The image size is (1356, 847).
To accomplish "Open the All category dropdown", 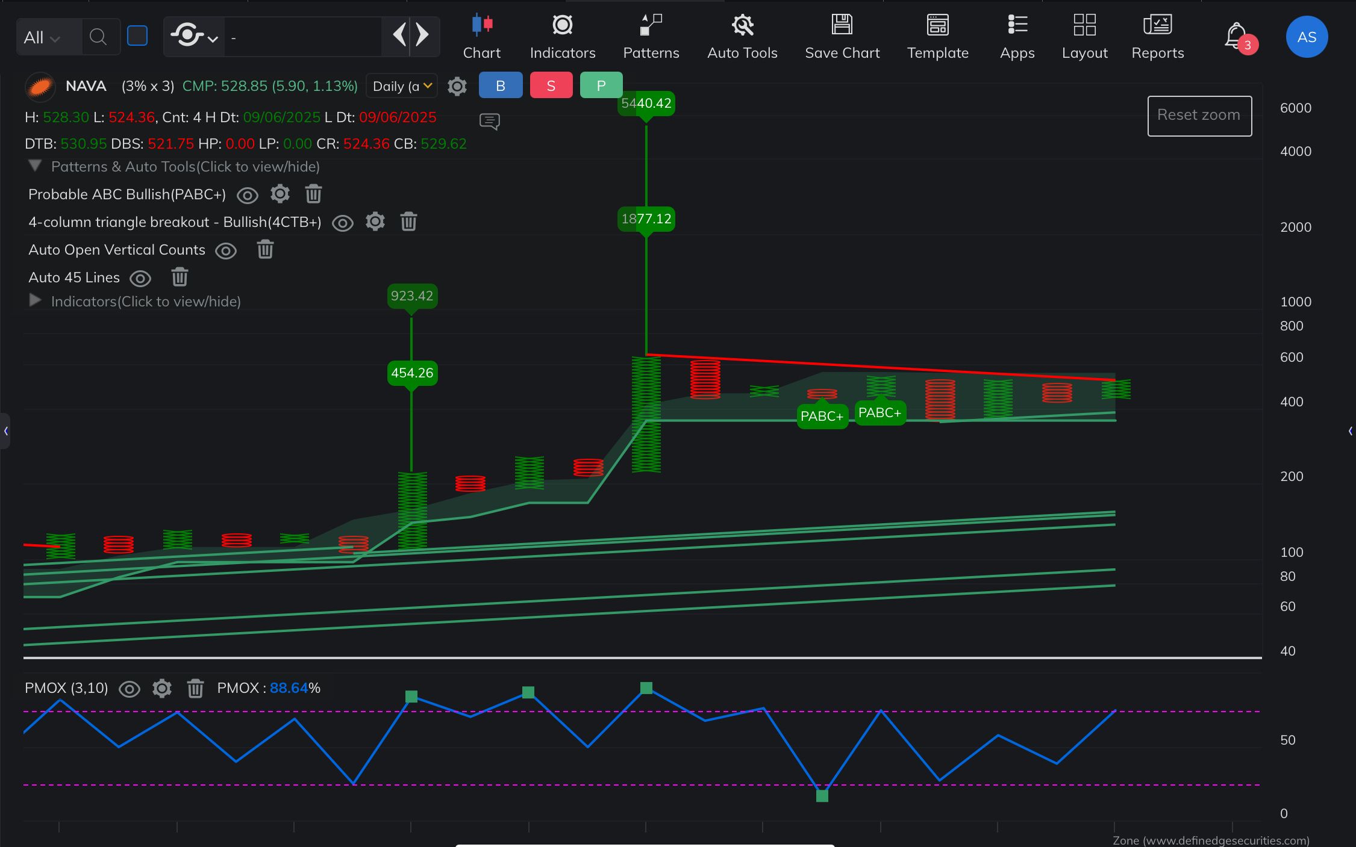I will click(42, 37).
